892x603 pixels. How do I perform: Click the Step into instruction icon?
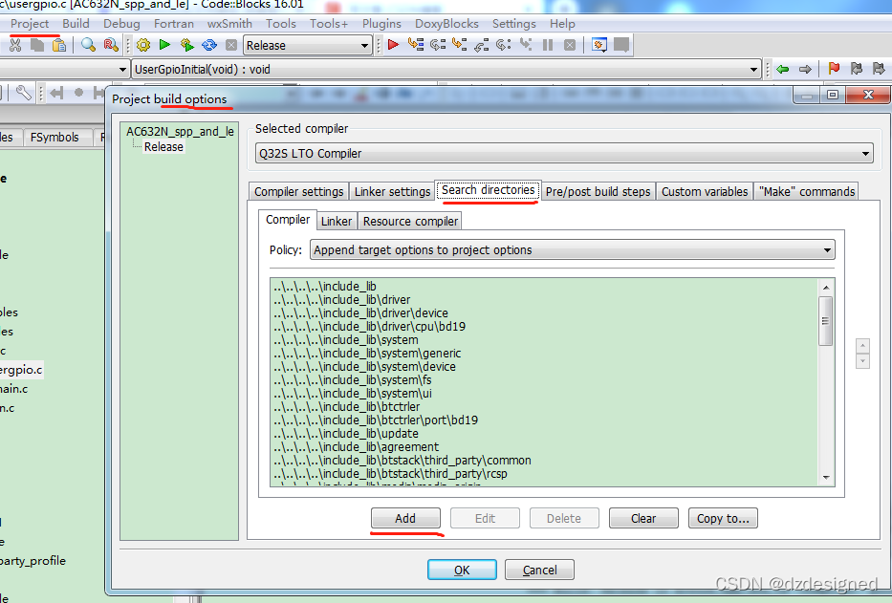coord(526,45)
